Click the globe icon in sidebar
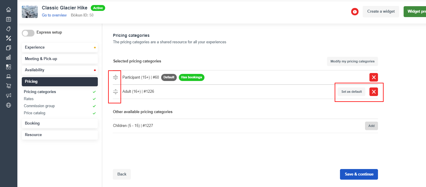 click(9, 105)
